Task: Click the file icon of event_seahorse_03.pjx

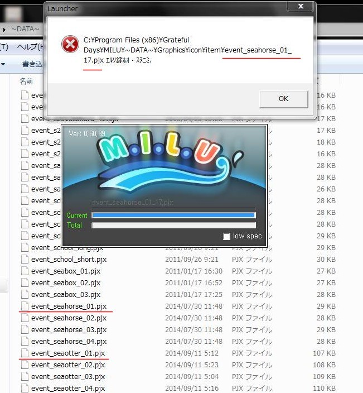Action: (x=24, y=330)
